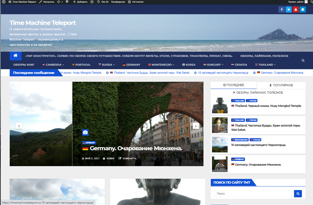Open the monk statue post card image
This screenshot has height=205, width=313.
coord(157,192)
